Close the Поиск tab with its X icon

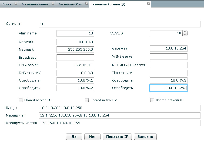tap(16, 3)
